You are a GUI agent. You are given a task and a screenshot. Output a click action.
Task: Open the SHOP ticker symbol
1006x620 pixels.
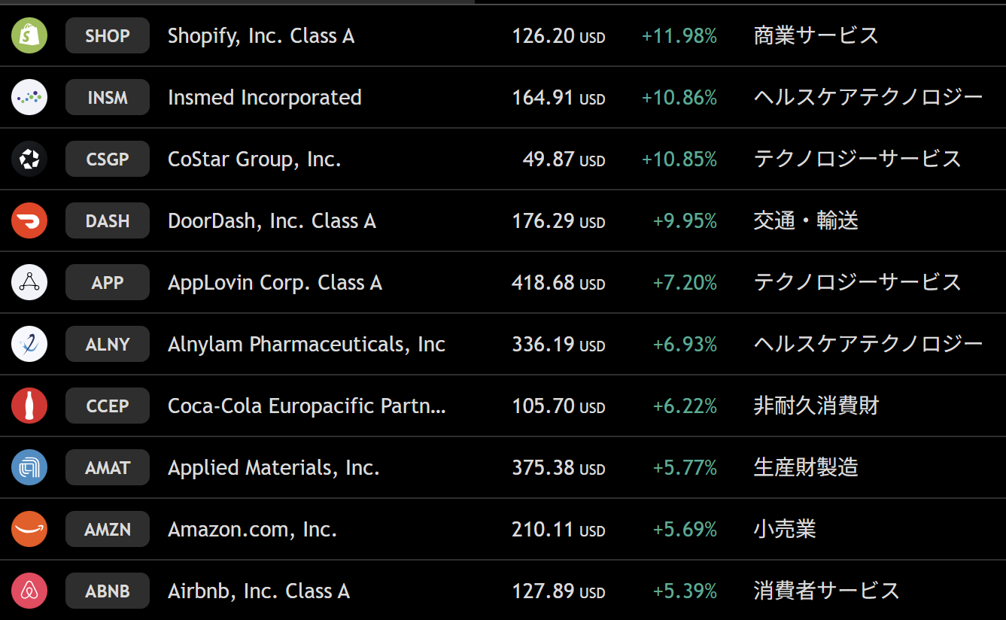pyautogui.click(x=108, y=35)
